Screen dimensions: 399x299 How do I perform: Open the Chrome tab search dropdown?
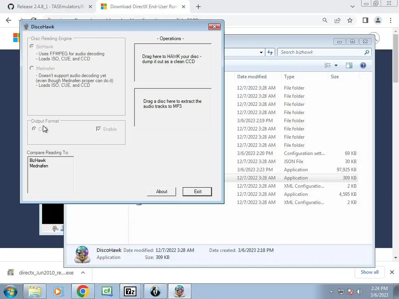coord(352,7)
